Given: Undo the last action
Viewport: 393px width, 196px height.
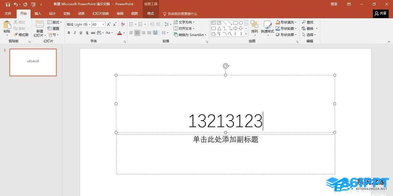Looking at the screenshot, I should click(16, 4).
